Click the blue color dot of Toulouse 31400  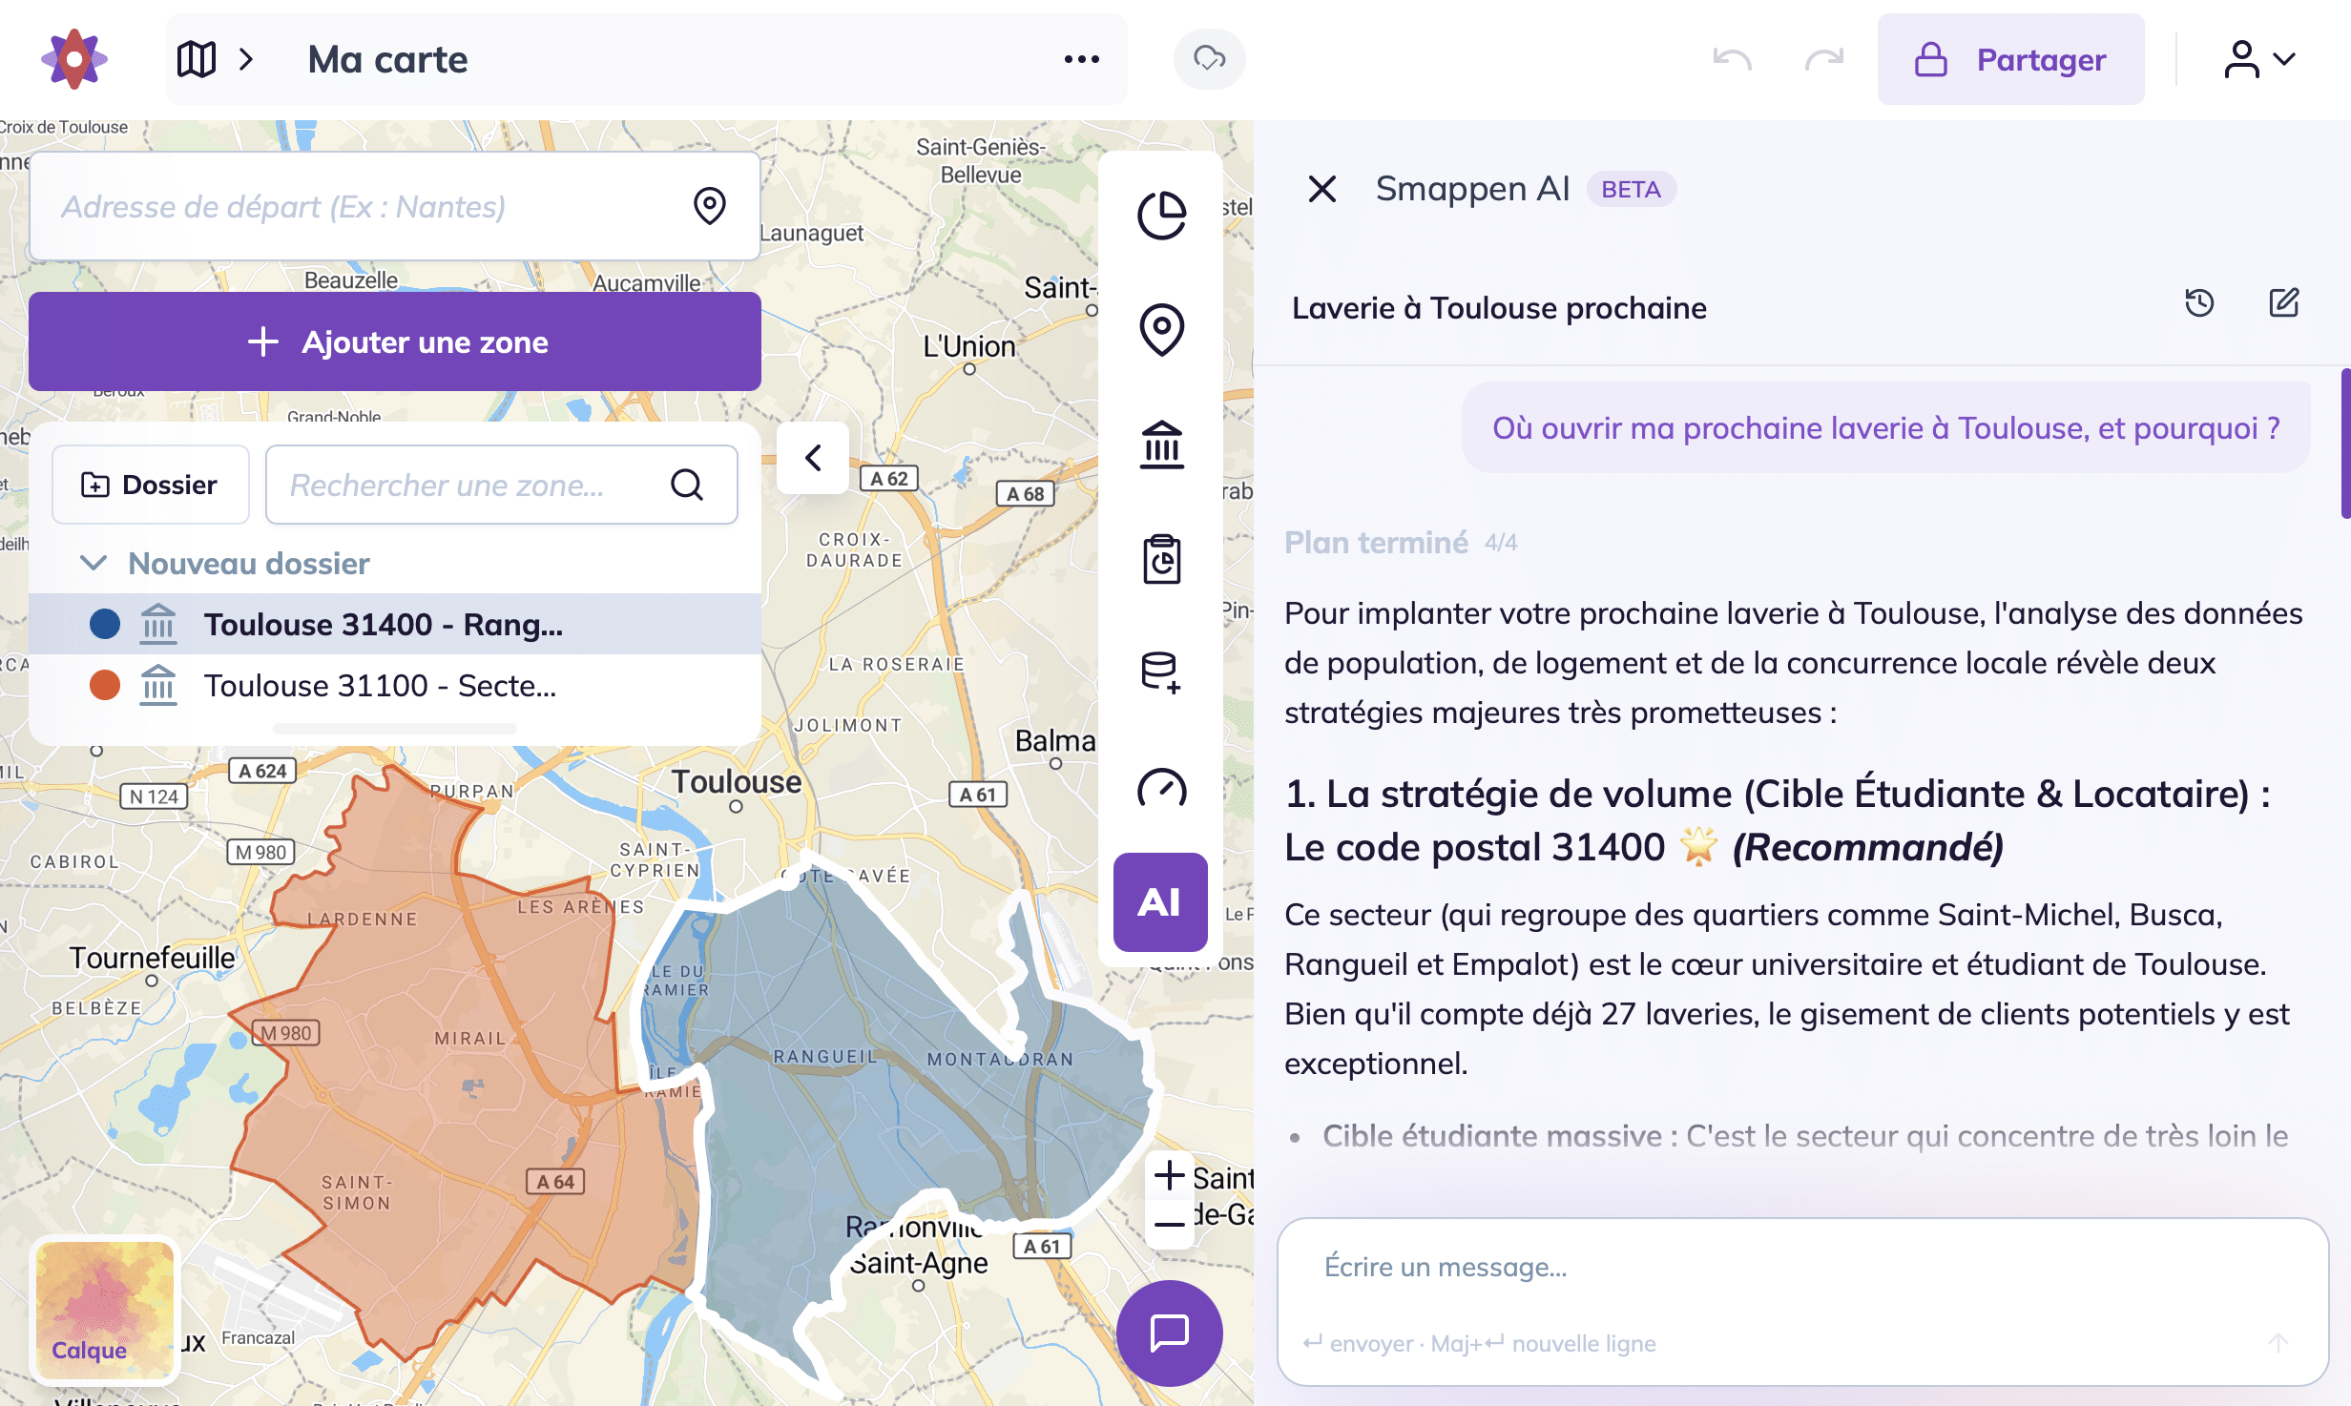click(105, 624)
